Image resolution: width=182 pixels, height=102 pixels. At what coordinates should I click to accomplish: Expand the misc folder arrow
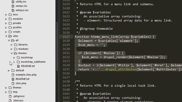pyautogui.click(x=6, y=14)
